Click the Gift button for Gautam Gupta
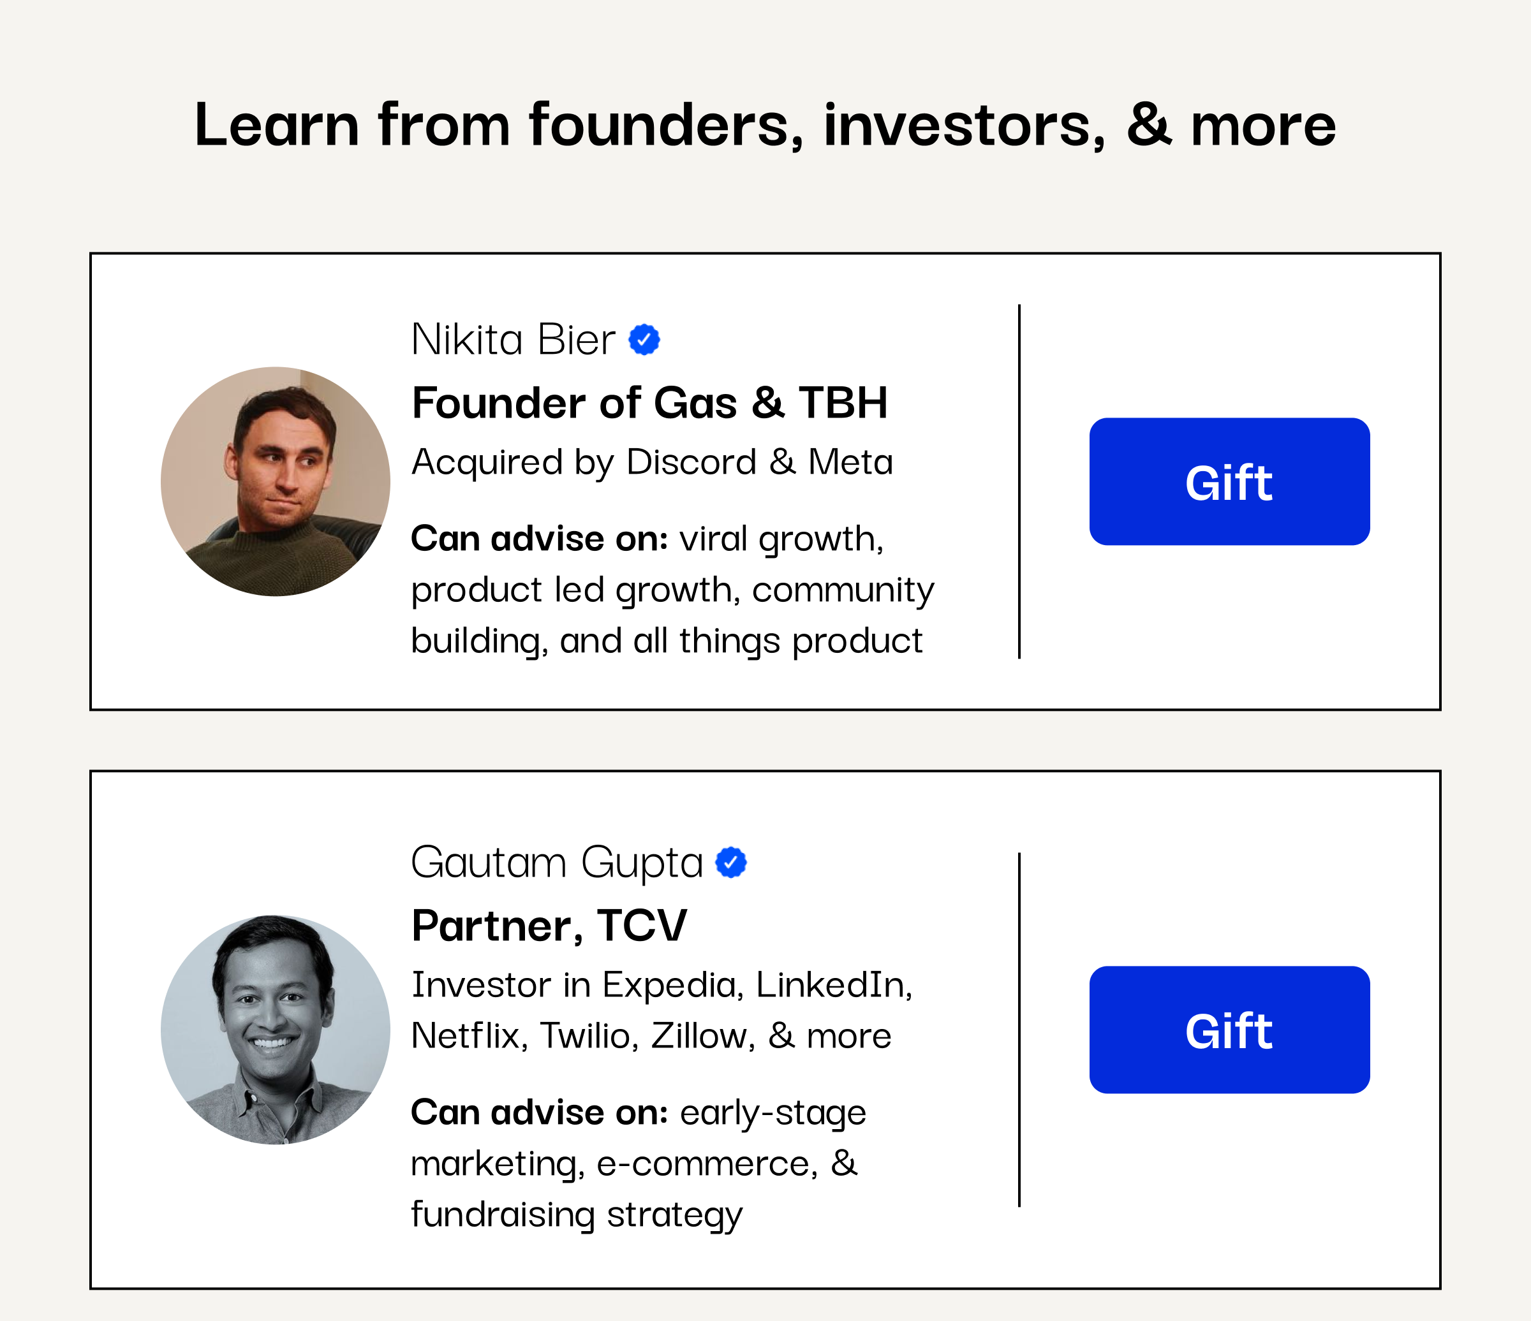This screenshot has width=1531, height=1321. (x=1229, y=1030)
